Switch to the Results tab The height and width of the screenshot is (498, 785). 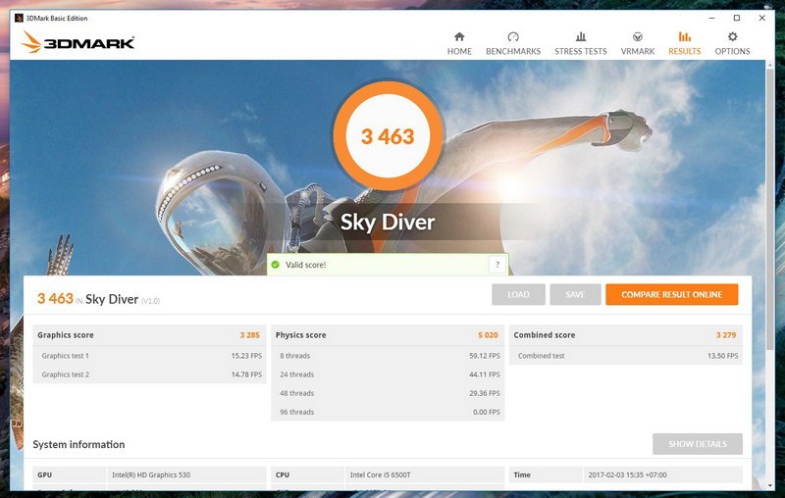coord(684,37)
